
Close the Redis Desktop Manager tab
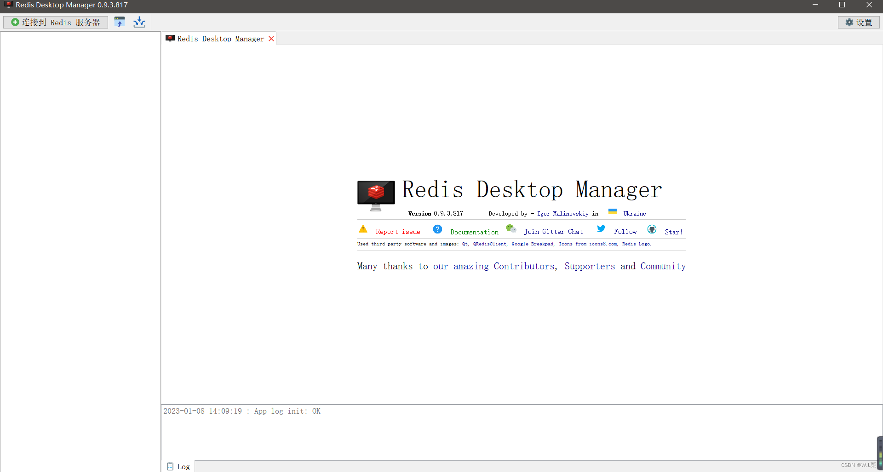point(271,39)
